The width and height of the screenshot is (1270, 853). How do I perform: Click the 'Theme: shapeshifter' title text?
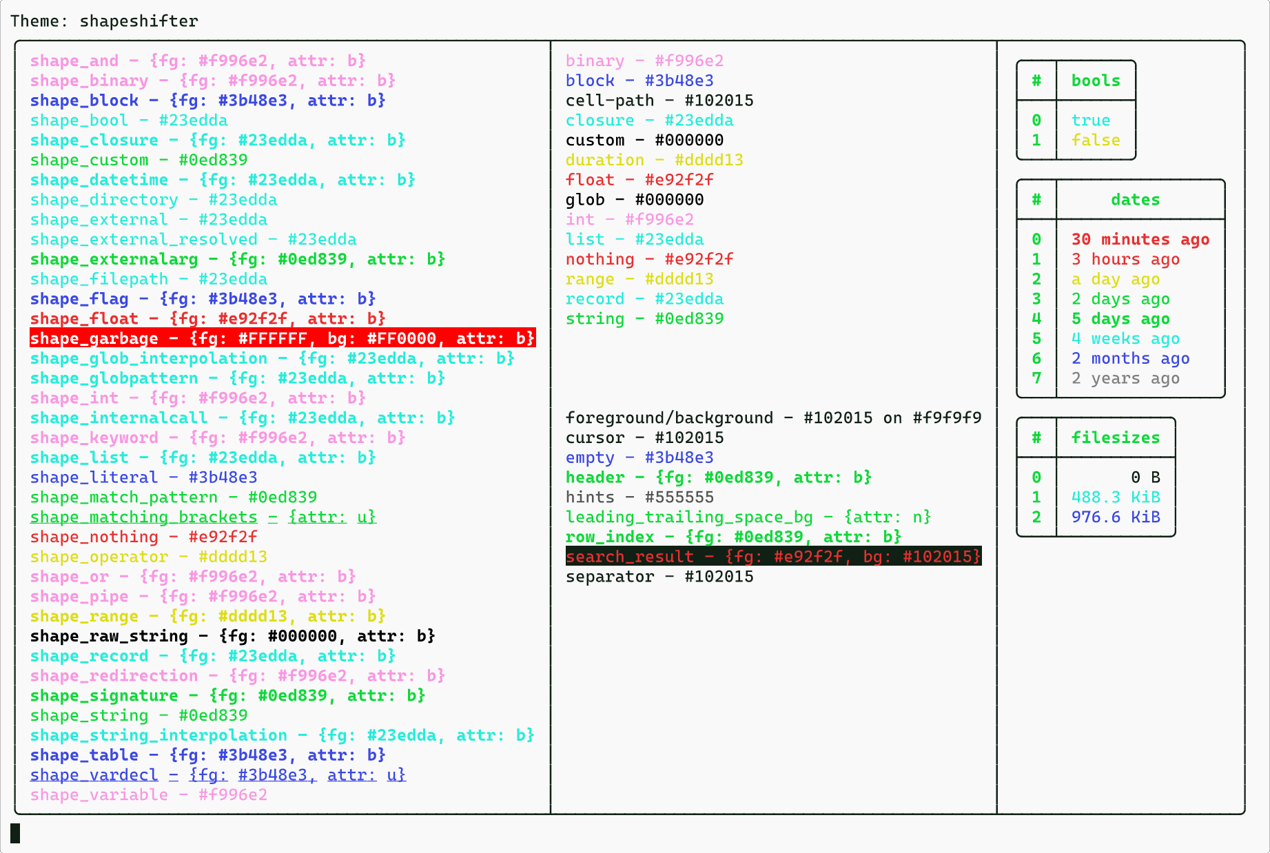[x=104, y=21]
